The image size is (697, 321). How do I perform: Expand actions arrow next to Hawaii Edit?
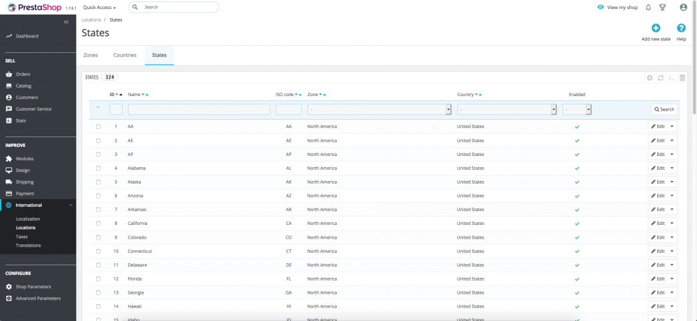click(x=672, y=306)
